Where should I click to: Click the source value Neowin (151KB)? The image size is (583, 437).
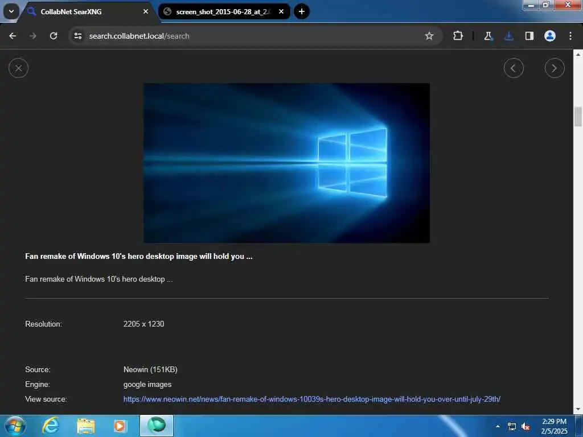[150, 369]
